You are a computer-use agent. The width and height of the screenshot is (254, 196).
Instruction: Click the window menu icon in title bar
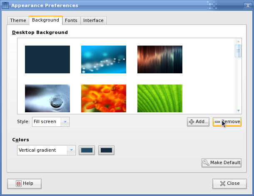coord(5,5)
